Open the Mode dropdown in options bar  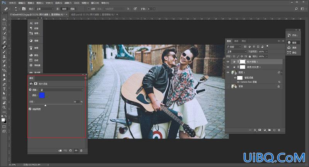click(x=44, y=9)
